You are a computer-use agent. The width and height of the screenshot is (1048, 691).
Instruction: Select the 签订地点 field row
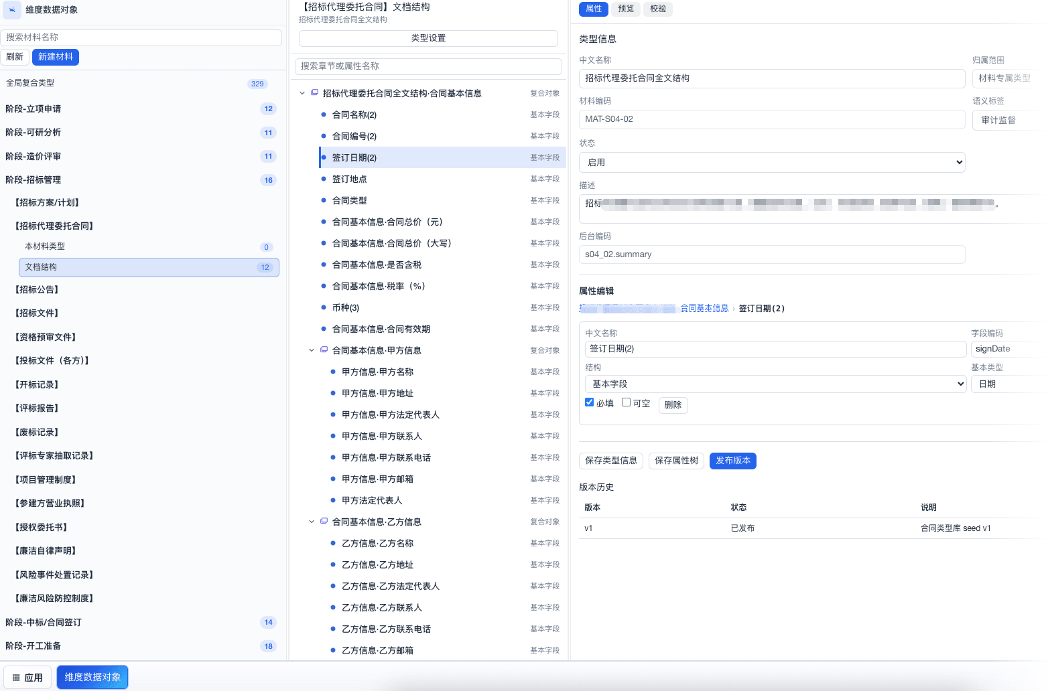[442, 179]
